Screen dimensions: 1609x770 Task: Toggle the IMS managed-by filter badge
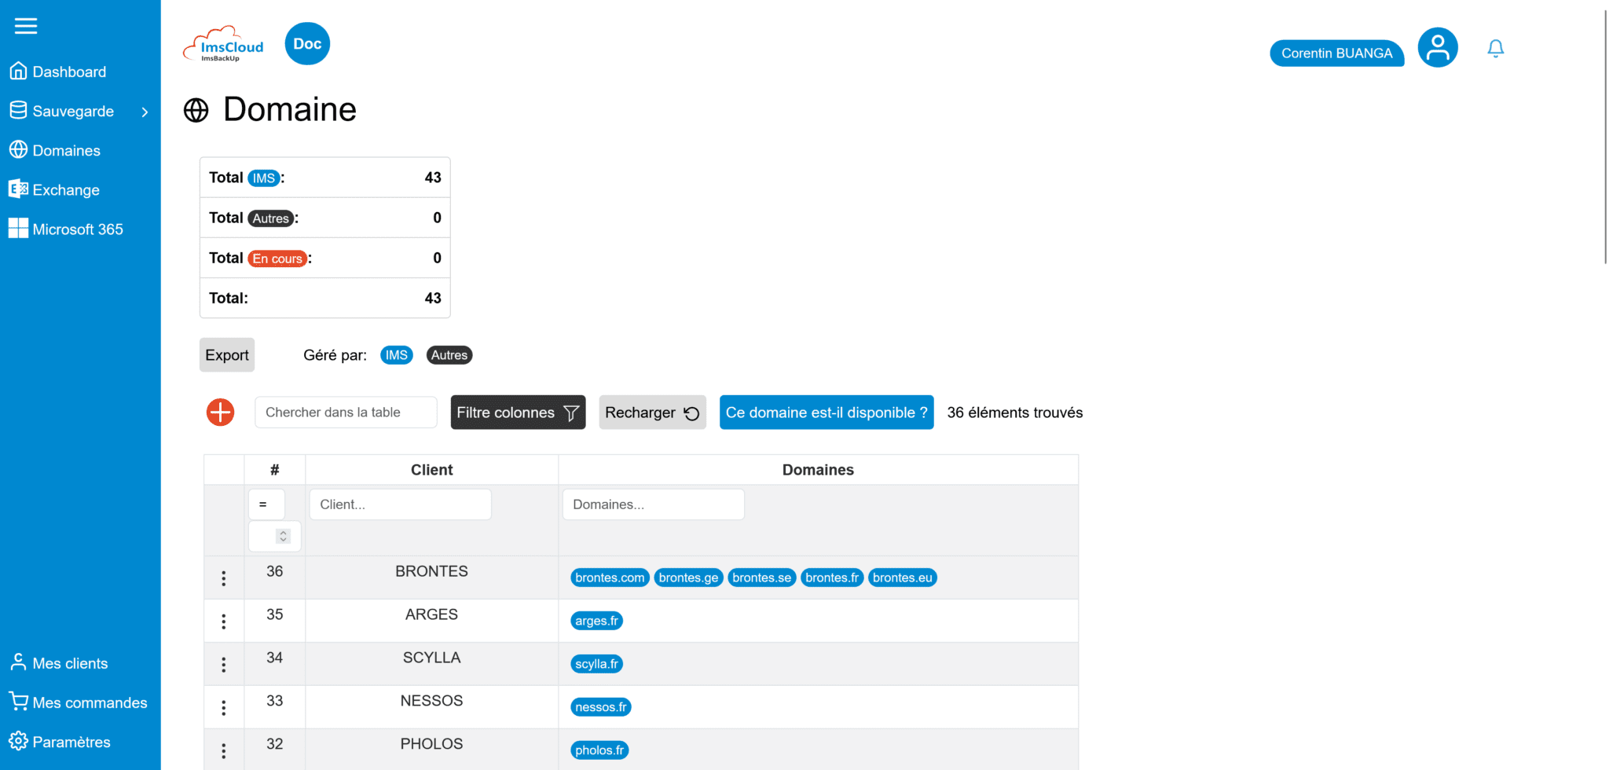coord(396,355)
